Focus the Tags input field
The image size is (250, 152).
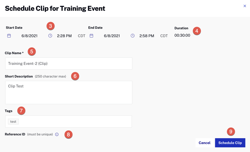(x=75, y=122)
